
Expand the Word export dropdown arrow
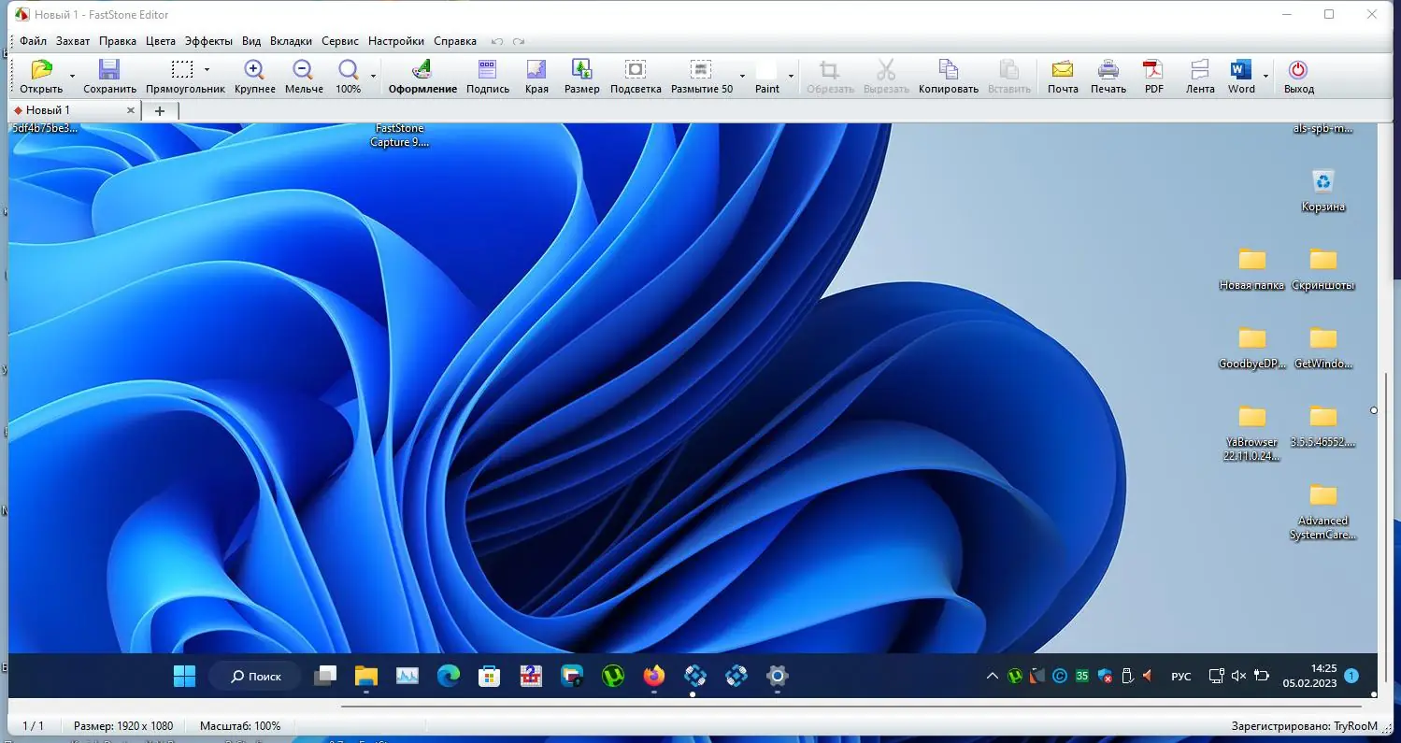click(x=1265, y=76)
